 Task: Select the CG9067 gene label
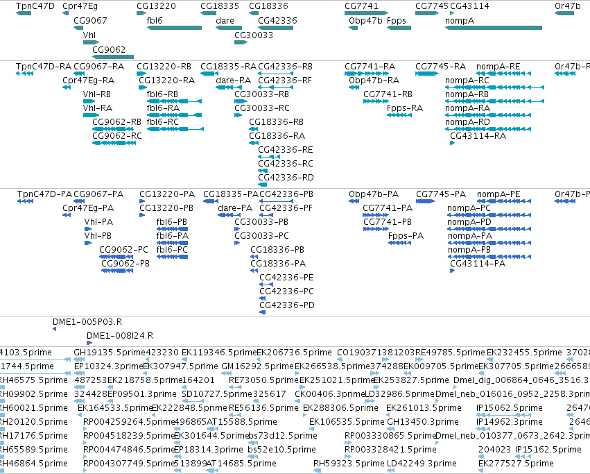tap(90, 21)
